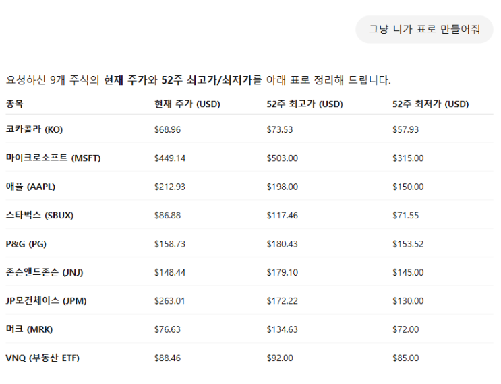Click VNQ 52-week high $92.00
Viewport: 501px width, 384px height.
(280, 358)
